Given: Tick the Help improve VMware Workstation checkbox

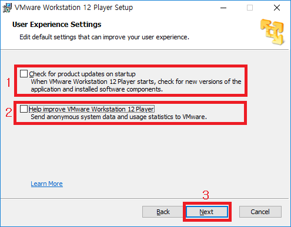Looking at the screenshot, I should (x=24, y=109).
